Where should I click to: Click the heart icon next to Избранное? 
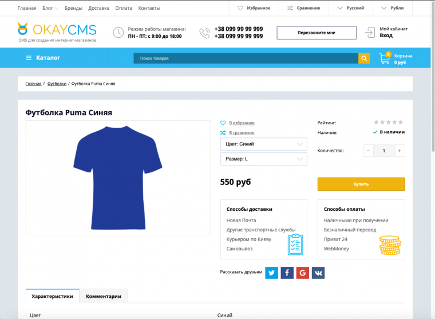(x=240, y=8)
